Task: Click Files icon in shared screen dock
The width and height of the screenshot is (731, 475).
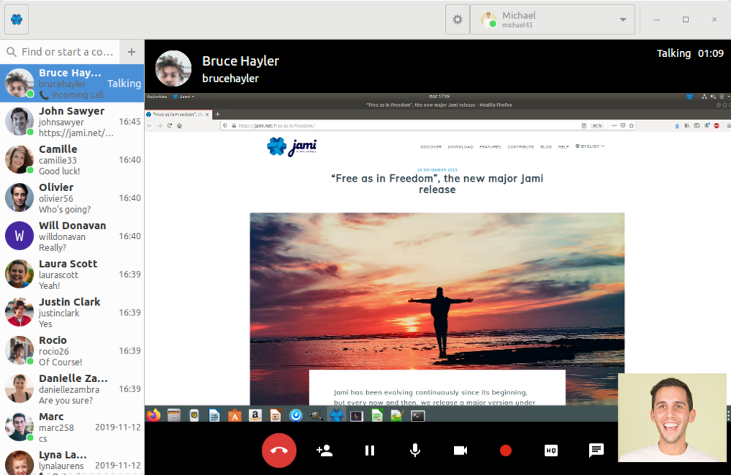Action: [x=174, y=415]
